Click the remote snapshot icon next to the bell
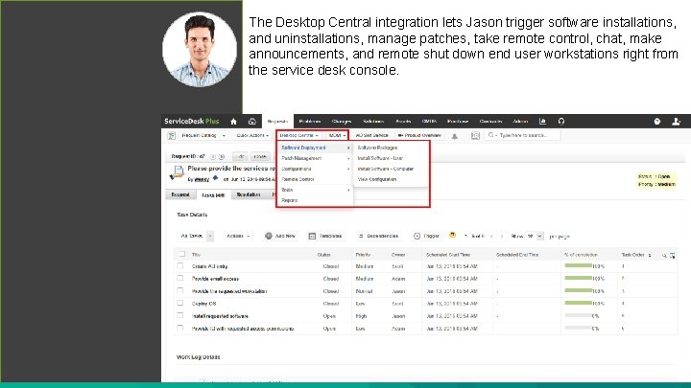 click(x=475, y=136)
